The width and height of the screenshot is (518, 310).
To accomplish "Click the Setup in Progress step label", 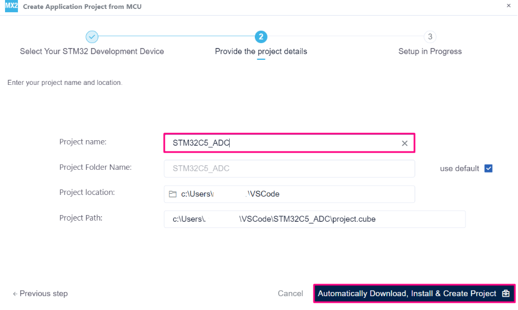I will click(x=430, y=51).
